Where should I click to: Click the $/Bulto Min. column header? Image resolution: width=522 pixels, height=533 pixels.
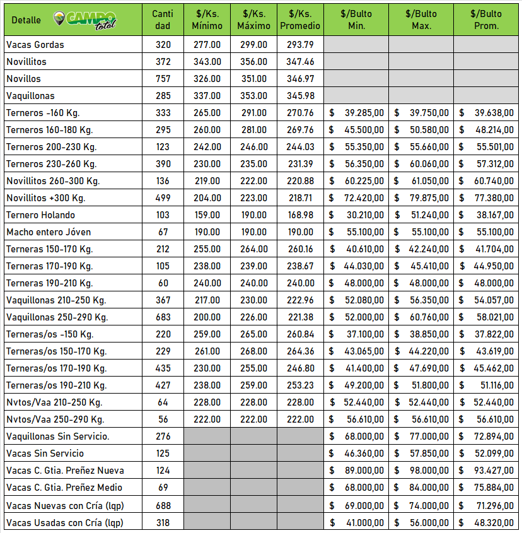coord(356,20)
